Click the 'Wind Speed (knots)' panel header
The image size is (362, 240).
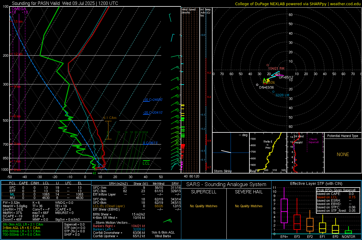point(189,11)
